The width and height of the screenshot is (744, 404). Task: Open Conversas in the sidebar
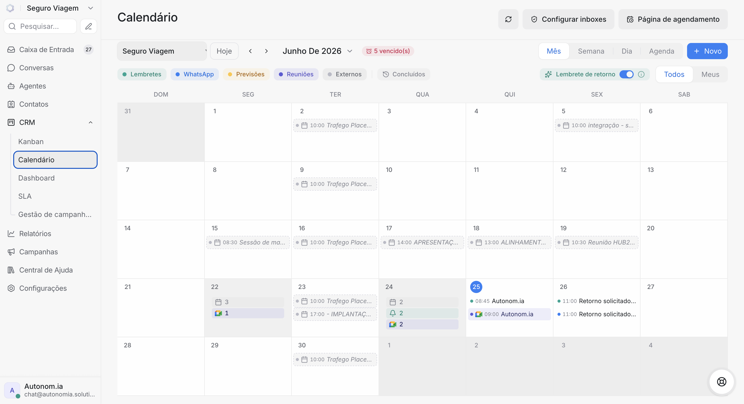(x=50, y=68)
